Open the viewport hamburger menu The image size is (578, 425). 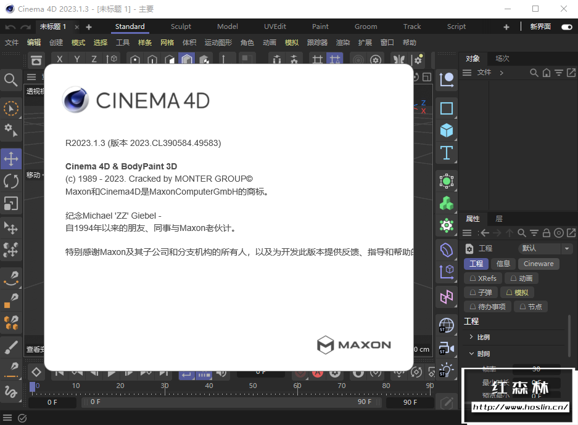[x=31, y=77]
